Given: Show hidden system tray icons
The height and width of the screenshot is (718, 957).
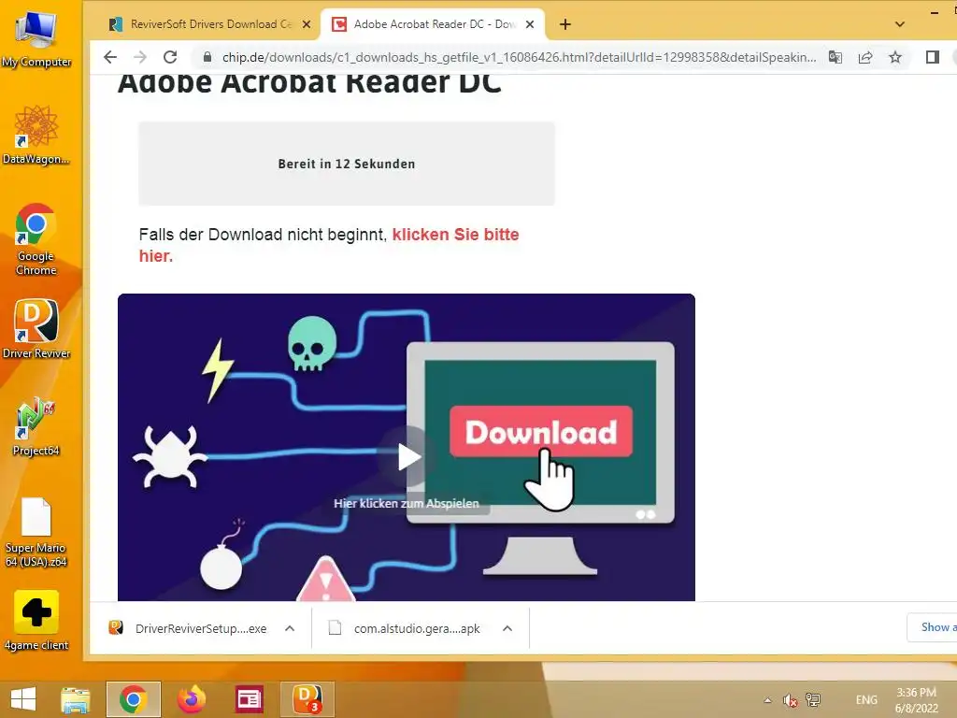Looking at the screenshot, I should 768,700.
